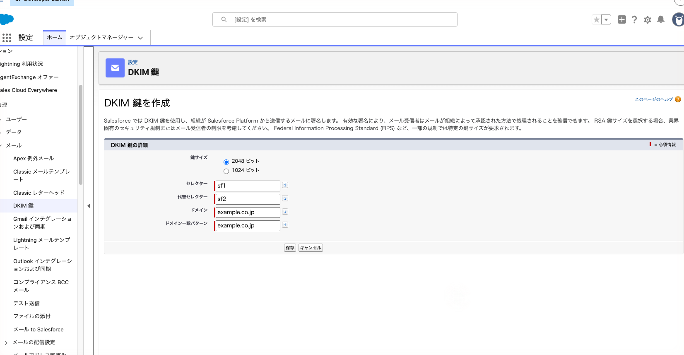The width and height of the screenshot is (684, 355).
Task: Click the info icon beside ドメイン一致パターン field
Action: [x=285, y=225]
